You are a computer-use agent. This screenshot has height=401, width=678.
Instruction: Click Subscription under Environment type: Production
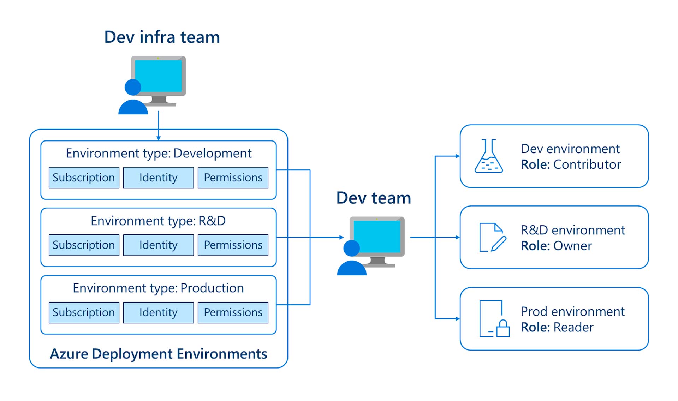click(84, 312)
